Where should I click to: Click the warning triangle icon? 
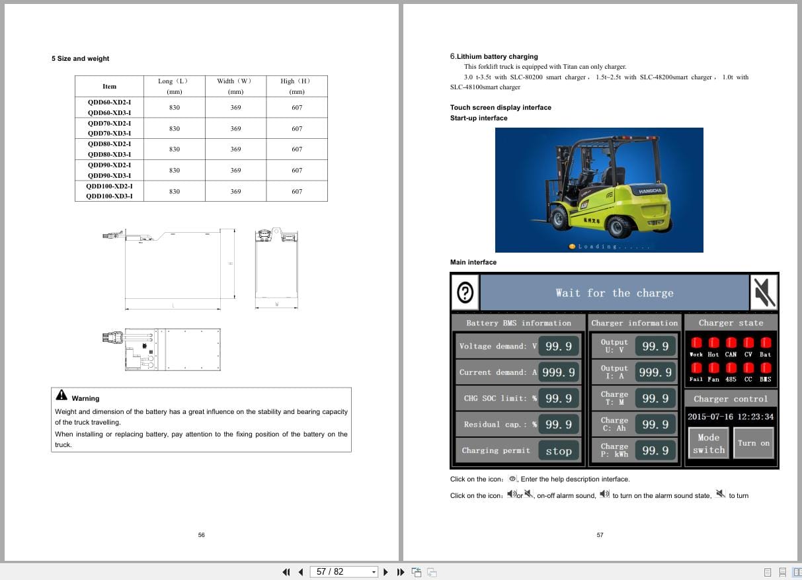point(61,395)
